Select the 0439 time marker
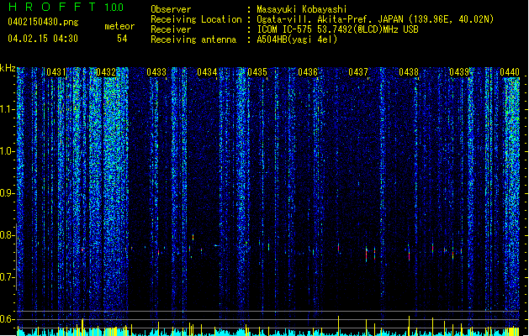Image resolution: width=529 pixels, height=336 pixels. (459, 72)
